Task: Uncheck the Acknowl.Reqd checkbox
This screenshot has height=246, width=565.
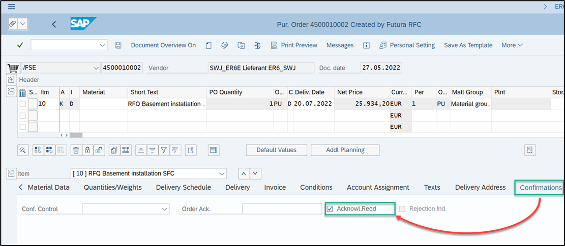Action: coord(330,208)
